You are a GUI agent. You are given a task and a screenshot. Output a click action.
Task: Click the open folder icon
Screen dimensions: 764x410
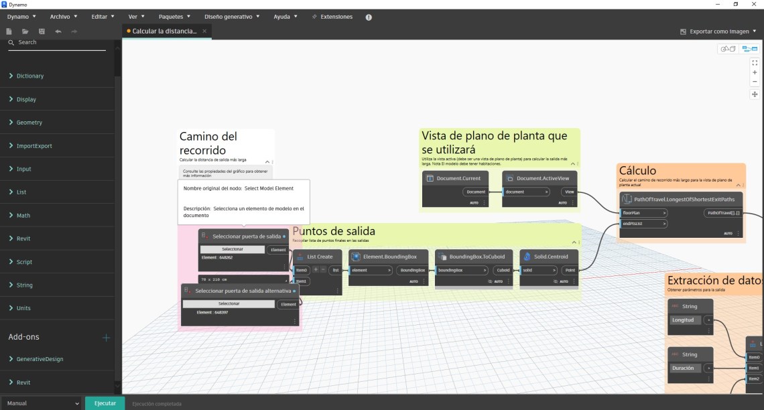click(x=25, y=31)
